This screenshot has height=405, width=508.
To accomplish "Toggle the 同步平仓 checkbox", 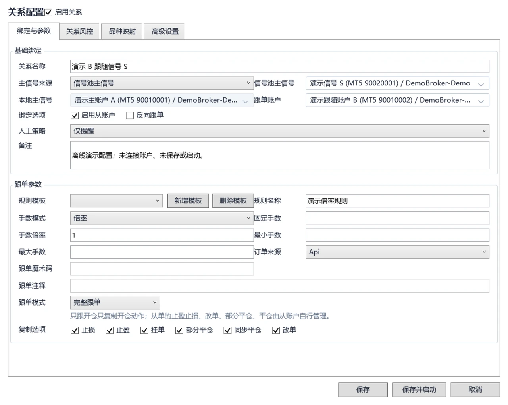I will [x=227, y=331].
